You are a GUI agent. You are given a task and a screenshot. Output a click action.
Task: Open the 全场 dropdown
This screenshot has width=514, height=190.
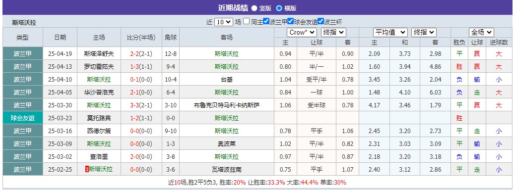(482, 32)
